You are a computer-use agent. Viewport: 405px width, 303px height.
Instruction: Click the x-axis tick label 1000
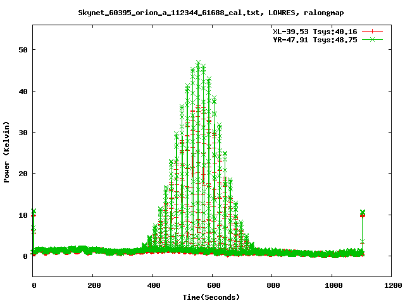tap(333, 285)
